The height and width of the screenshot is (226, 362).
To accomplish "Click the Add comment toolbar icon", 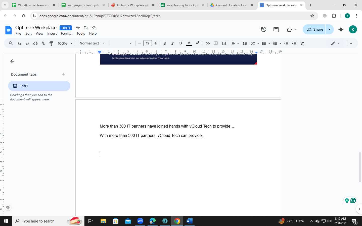I will 216,43.
